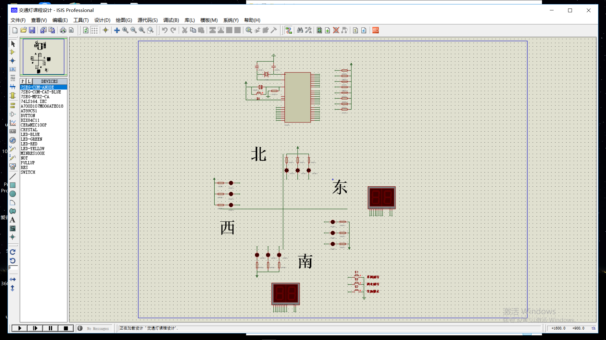Click the rotation angle input field
Viewport: 606px width, 340px height.
(13, 268)
